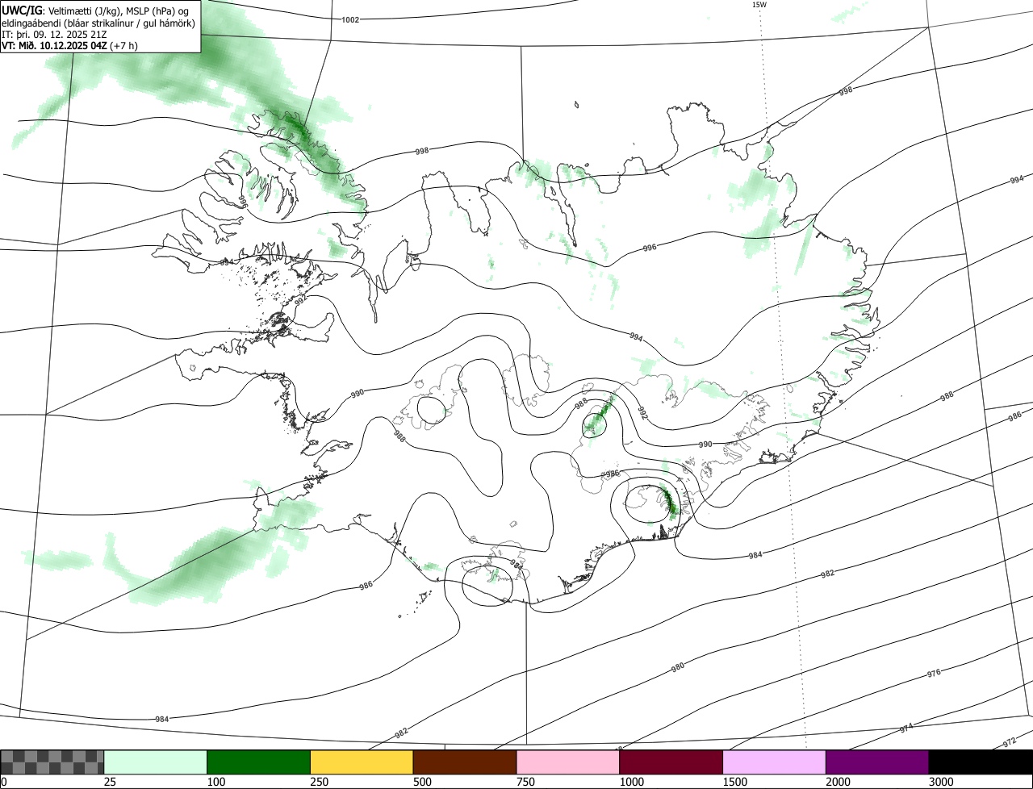Select the lavender 1500–2000 legend swatch

[775, 762]
